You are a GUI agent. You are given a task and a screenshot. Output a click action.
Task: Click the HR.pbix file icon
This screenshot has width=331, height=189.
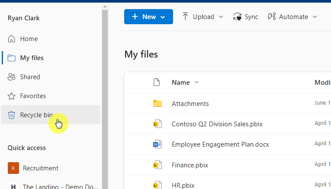coord(157,185)
